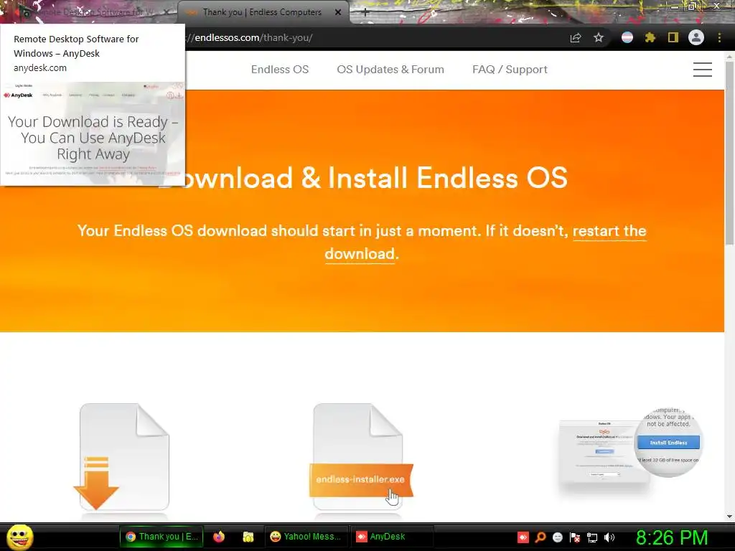
Task: Open the Extensions puzzle piece menu
Action: 650,38
